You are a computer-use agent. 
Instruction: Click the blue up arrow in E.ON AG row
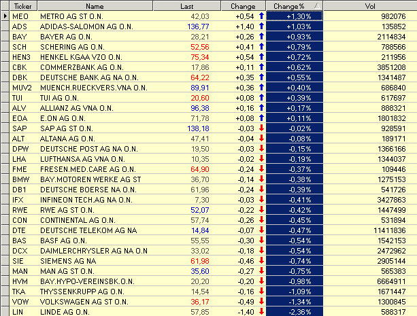coord(261,118)
